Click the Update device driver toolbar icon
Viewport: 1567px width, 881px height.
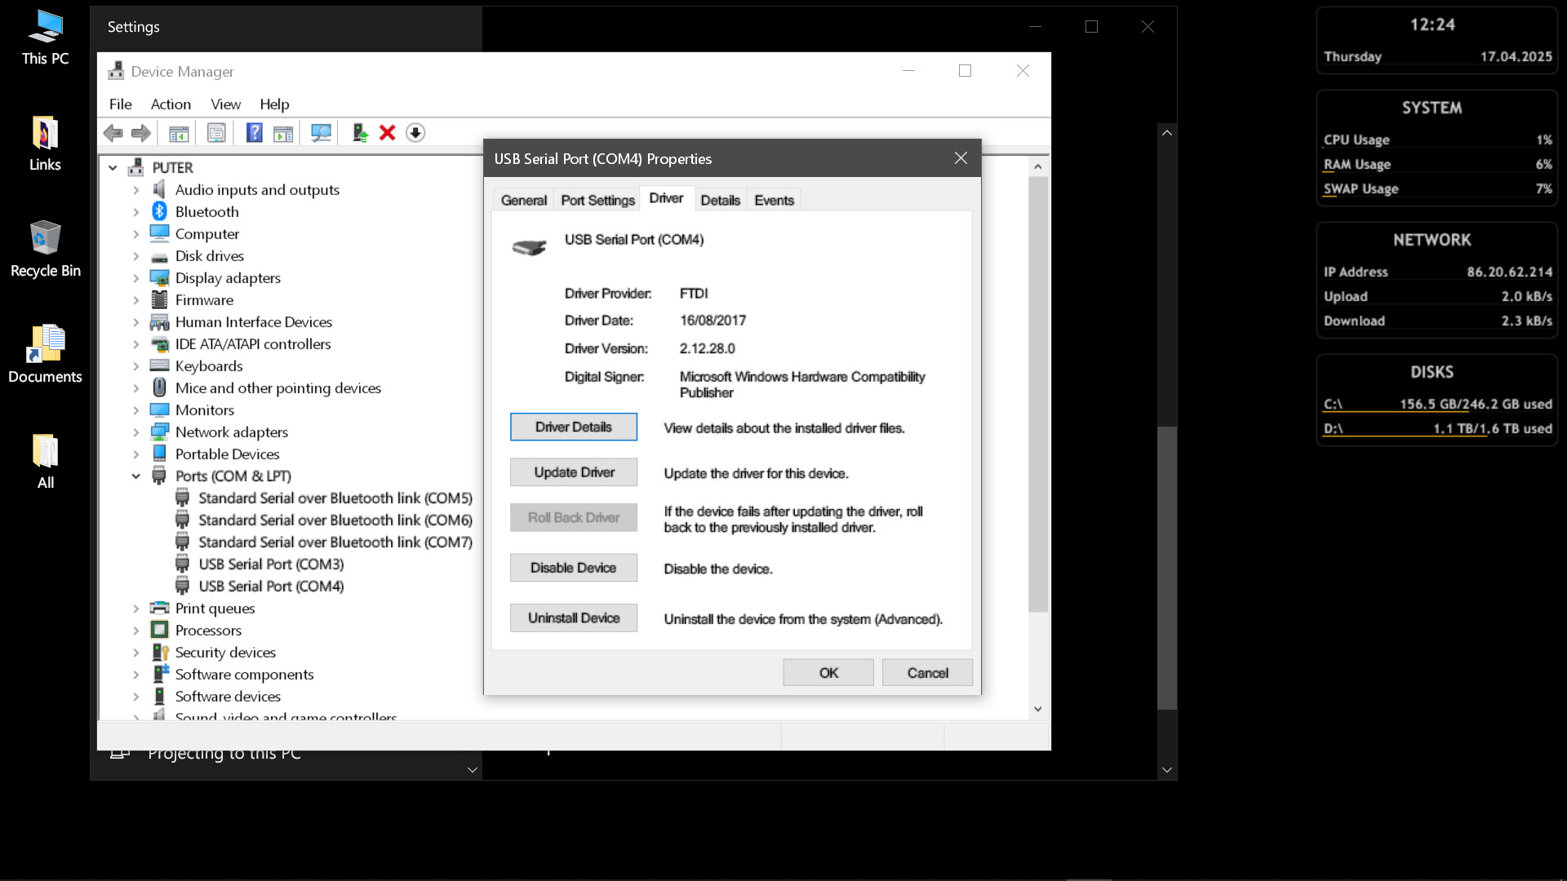(x=360, y=133)
